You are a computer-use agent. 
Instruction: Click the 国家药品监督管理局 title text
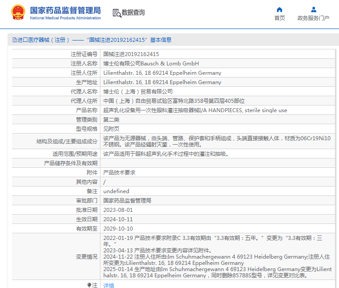[65, 10]
